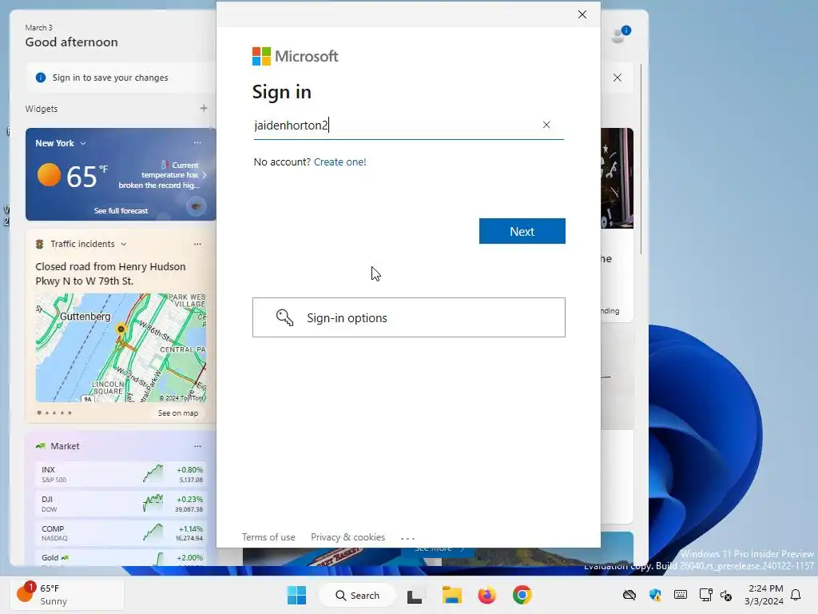Open File Explorer from the taskbar

[x=452, y=595]
